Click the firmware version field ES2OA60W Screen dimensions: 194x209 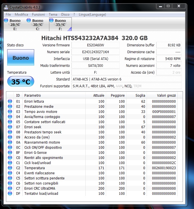[96, 45]
